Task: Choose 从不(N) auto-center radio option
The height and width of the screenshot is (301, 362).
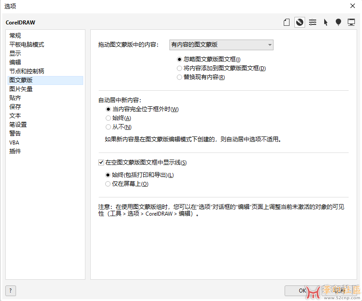Action: 119,127
